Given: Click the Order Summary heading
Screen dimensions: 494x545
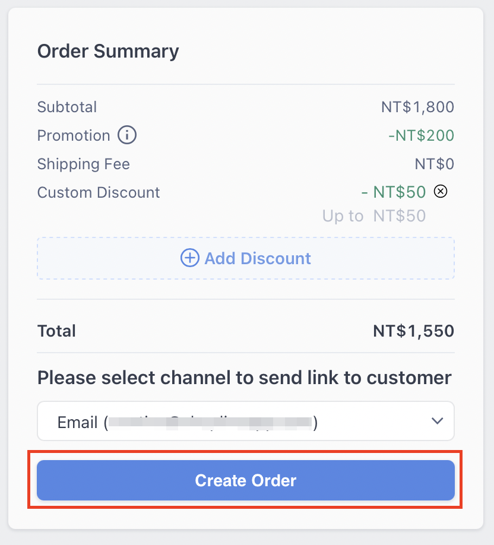Looking at the screenshot, I should [x=108, y=52].
